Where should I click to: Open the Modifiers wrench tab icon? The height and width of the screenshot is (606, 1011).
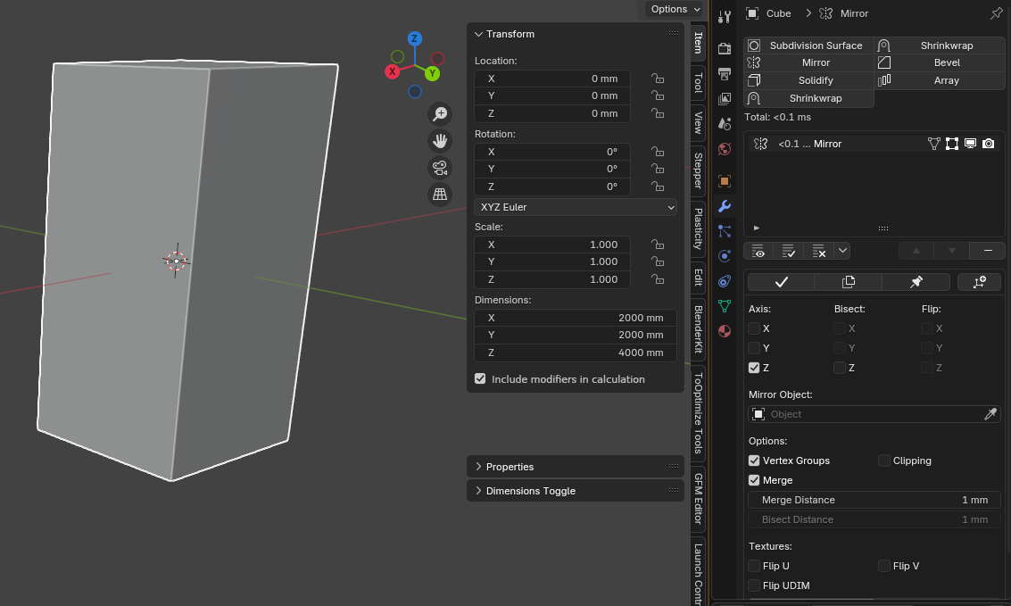pos(725,206)
